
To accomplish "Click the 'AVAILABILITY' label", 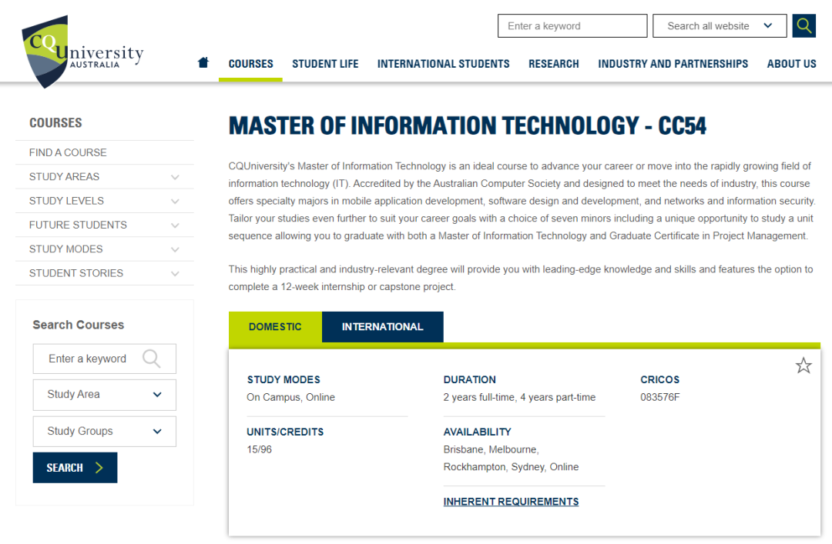I will pos(477,432).
